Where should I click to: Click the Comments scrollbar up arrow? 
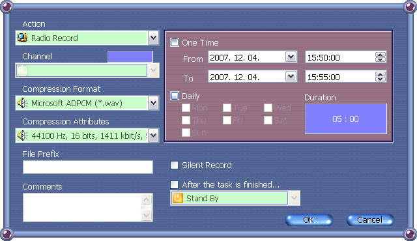[146, 199]
